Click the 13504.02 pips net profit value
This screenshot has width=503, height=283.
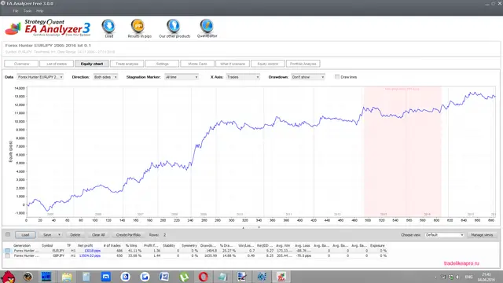[x=90, y=255]
